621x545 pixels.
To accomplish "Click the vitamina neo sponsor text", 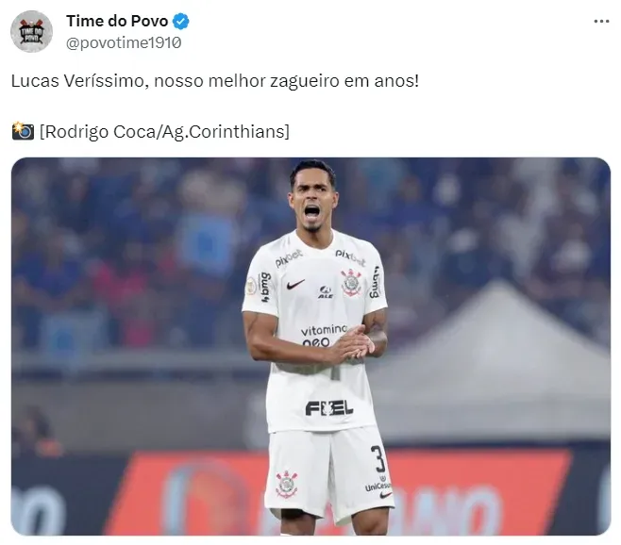I will pos(324,336).
